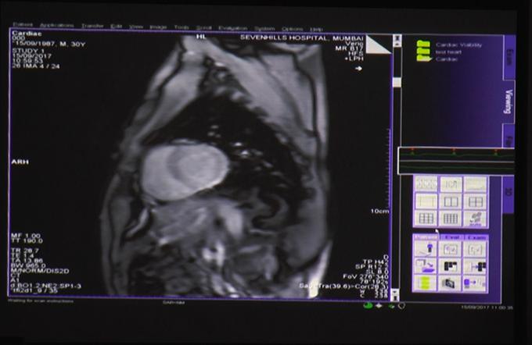Screen dimensions: 532x345
Task: Click the black film sheet icon
Action: tap(451, 266)
